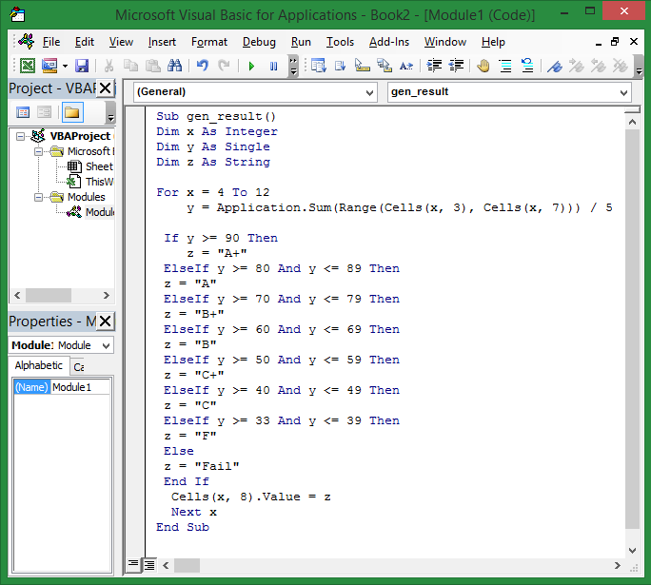Viewport: 651px width, 585px height.
Task: Select the Categorized properties tab
Action: 78,367
